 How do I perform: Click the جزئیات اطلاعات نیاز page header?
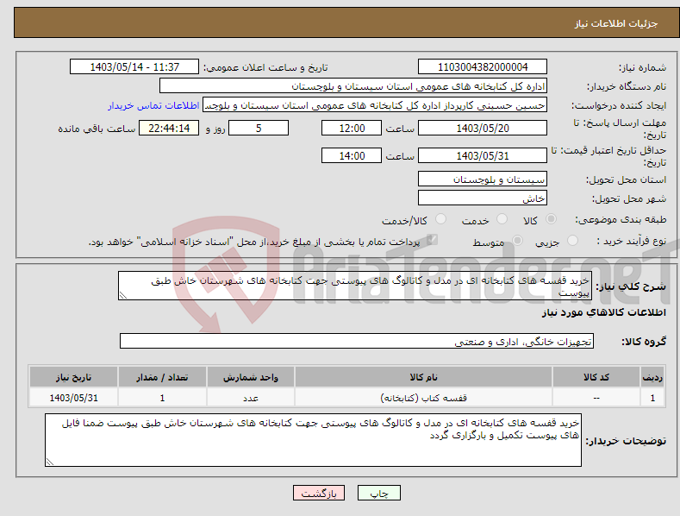(x=616, y=23)
